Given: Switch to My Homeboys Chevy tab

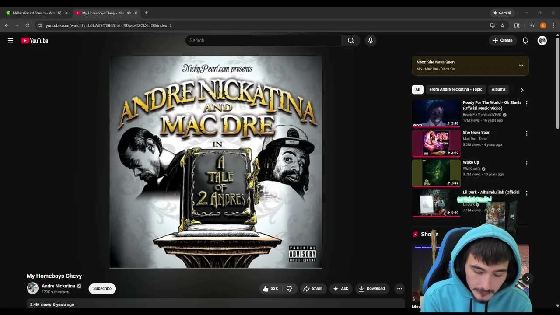Looking at the screenshot, I should click(103, 13).
